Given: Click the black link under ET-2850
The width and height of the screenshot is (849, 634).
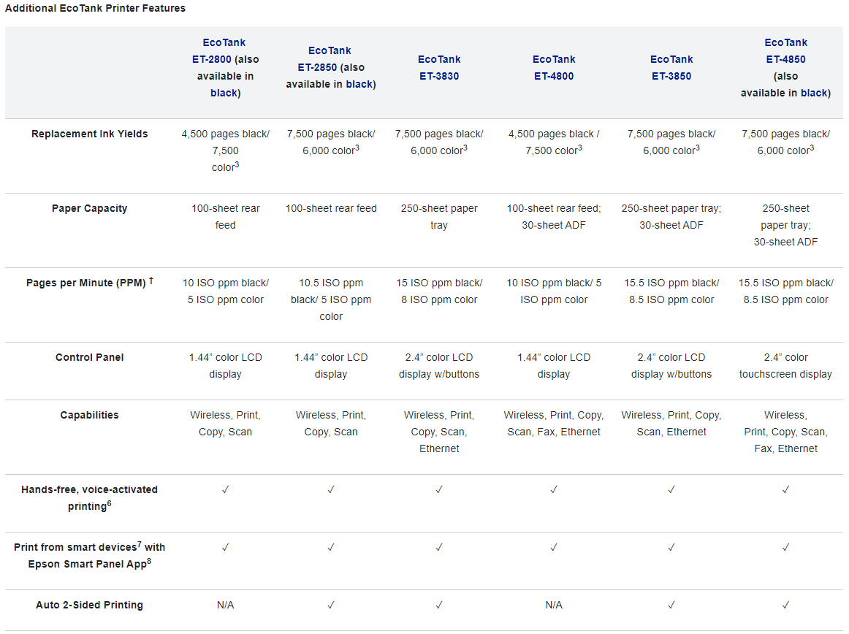Looking at the screenshot, I should click(x=359, y=85).
